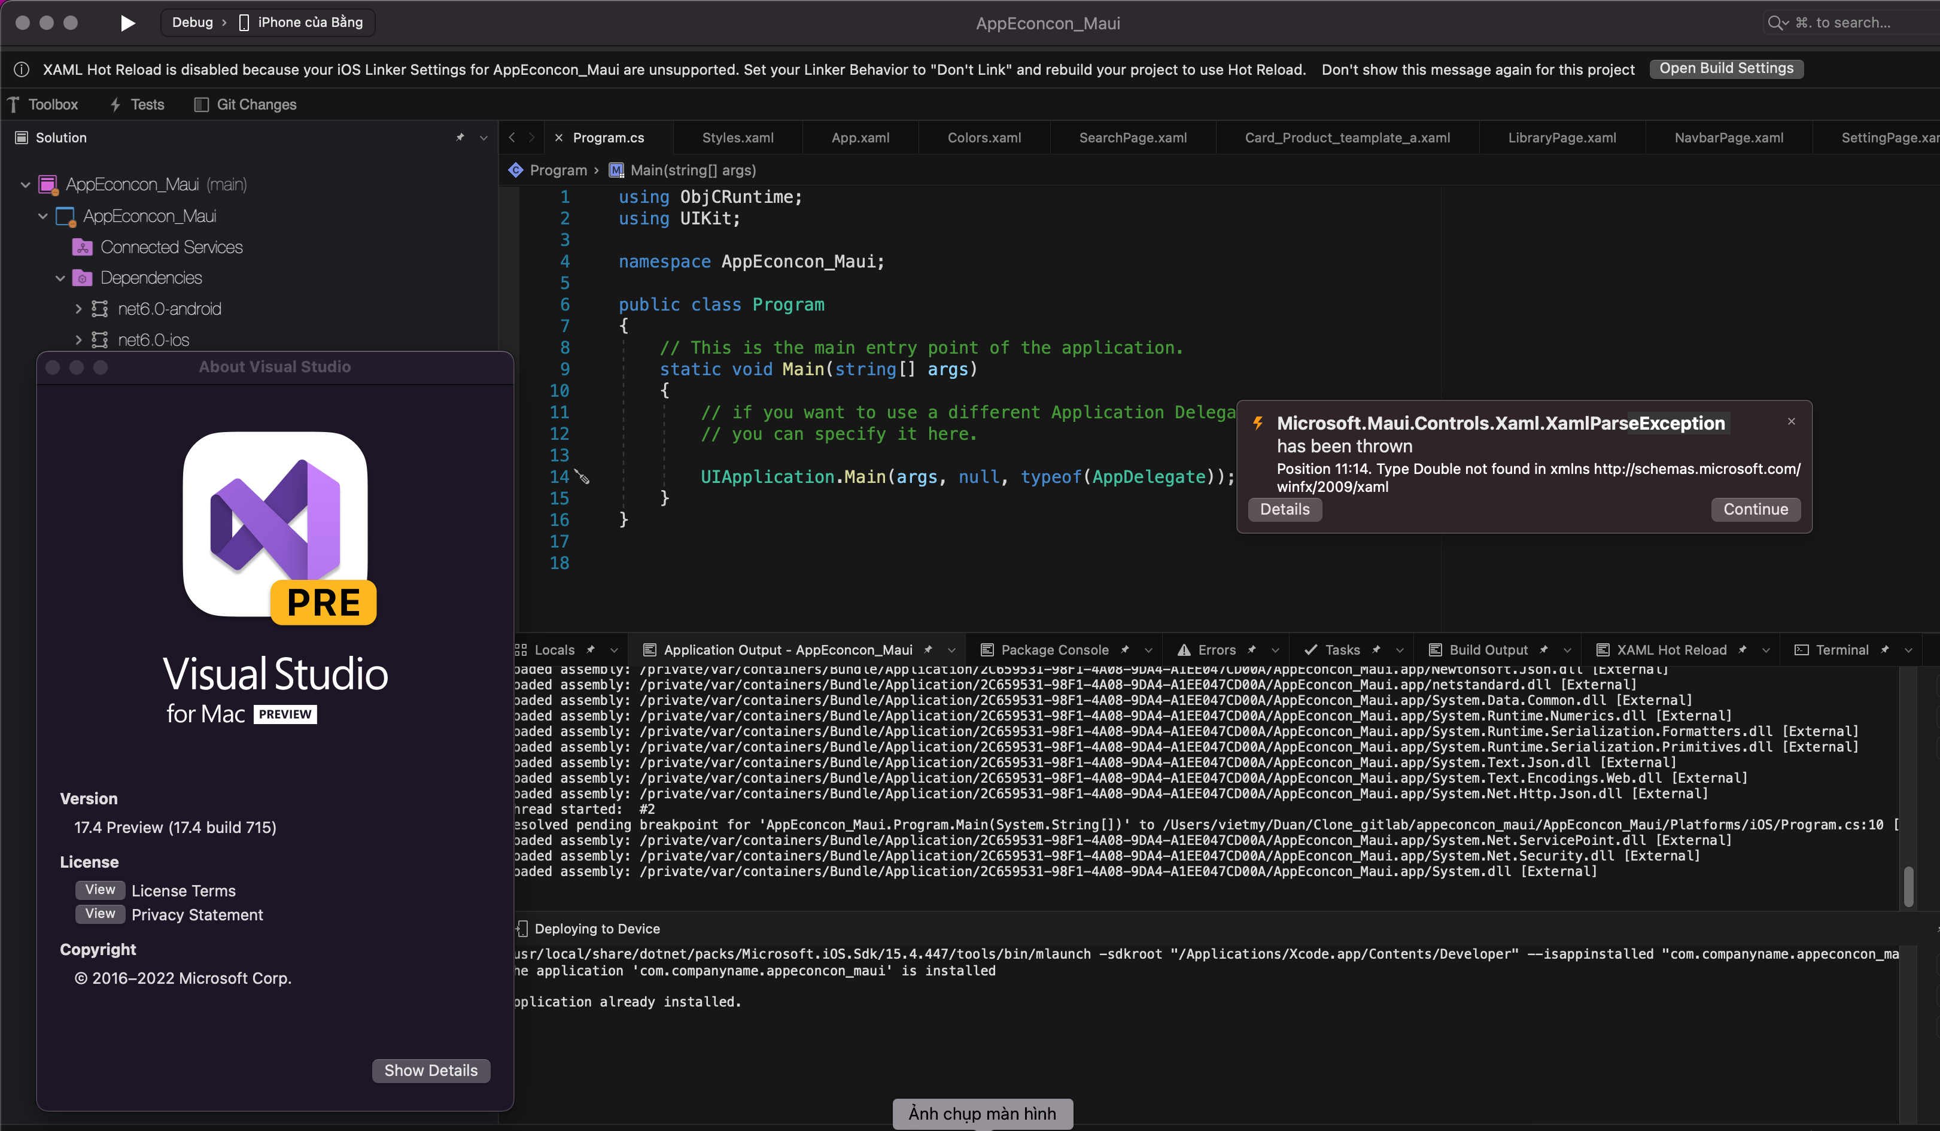Toggle pin on Application Output panel
Screen dimensions: 1940x1131
929,650
